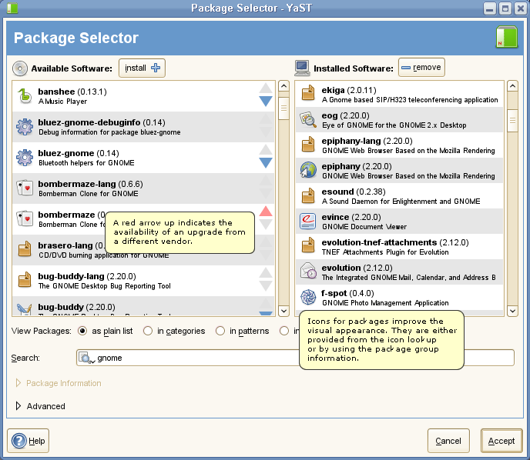The image size is (530, 460).
Task: Select the bluez-gnome-debuginfo (0.14) row
Action: click(143, 127)
